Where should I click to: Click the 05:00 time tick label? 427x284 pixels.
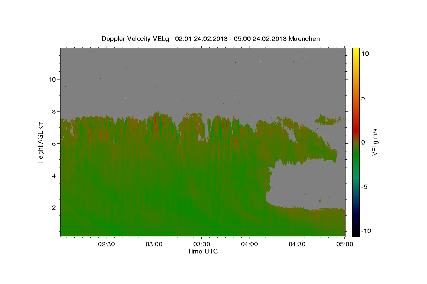(344, 244)
